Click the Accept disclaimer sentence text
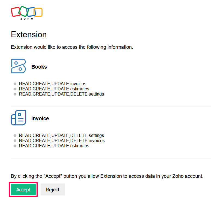Image resolution: width=211 pixels, height=199 pixels. pyautogui.click(x=107, y=176)
